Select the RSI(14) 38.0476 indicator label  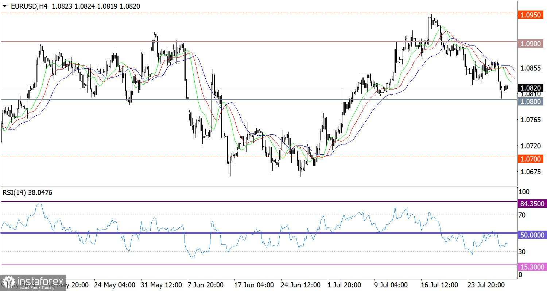(x=27, y=193)
